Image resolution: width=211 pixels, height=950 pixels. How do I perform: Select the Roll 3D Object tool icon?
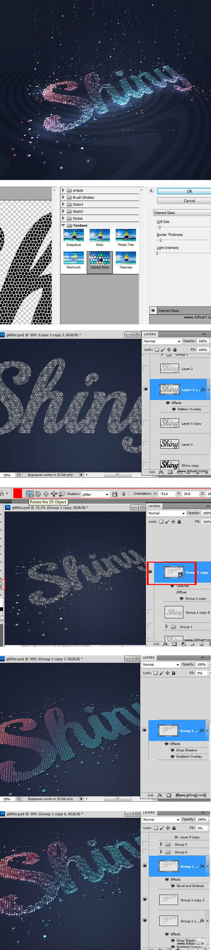point(38,494)
